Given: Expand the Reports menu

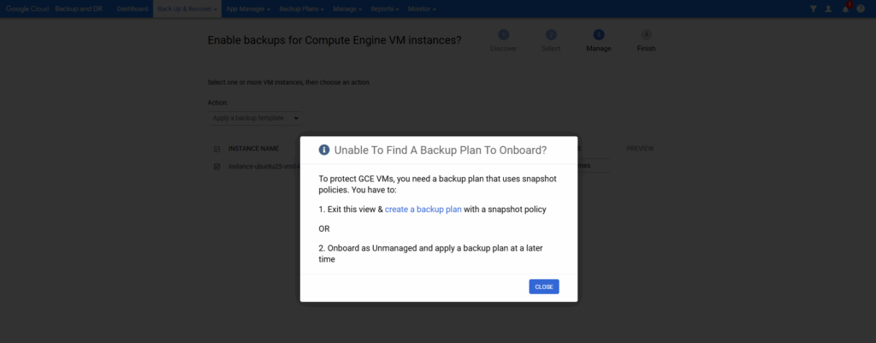Looking at the screenshot, I should pos(386,9).
